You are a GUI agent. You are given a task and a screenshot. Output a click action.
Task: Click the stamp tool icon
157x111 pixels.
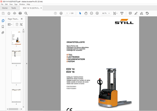147,13
